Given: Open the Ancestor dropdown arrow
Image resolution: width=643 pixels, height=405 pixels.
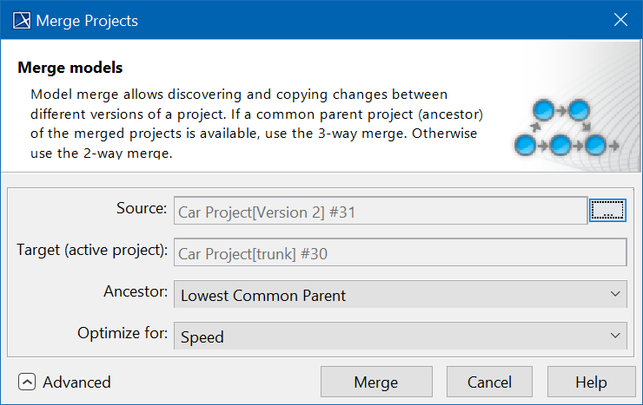Looking at the screenshot, I should (x=615, y=295).
